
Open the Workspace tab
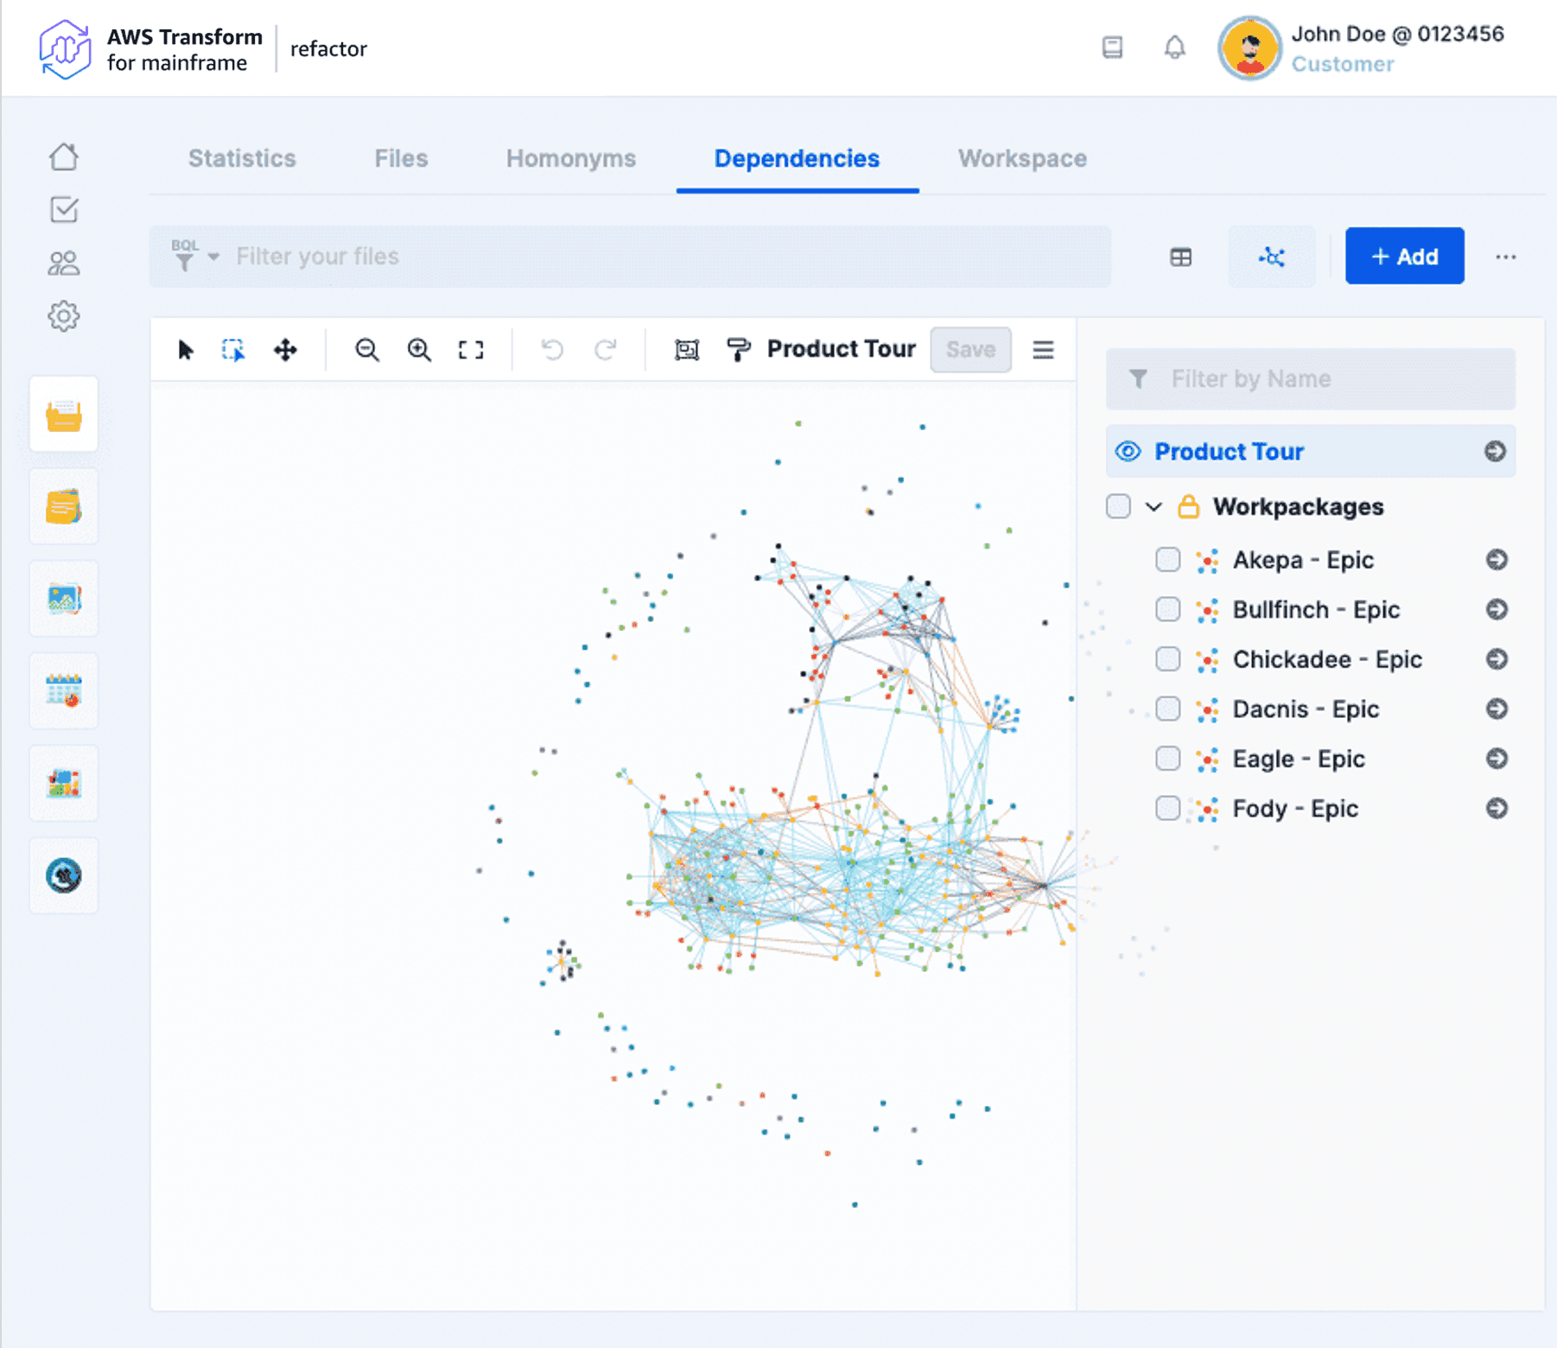coord(1022,159)
